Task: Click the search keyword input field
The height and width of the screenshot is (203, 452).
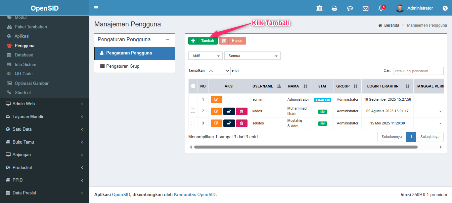Action: [418, 71]
